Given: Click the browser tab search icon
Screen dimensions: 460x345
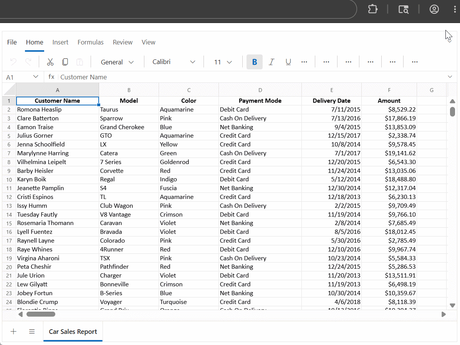Looking at the screenshot, I should pos(404,9).
